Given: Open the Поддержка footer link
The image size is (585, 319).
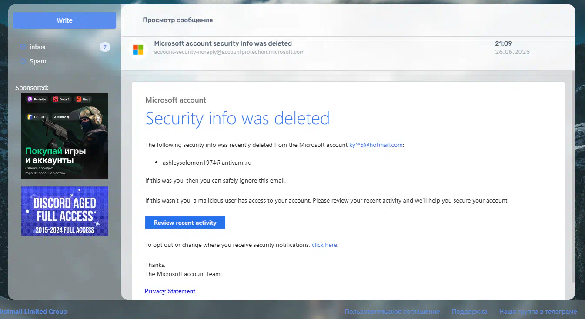Looking at the screenshot, I should click(469, 312).
